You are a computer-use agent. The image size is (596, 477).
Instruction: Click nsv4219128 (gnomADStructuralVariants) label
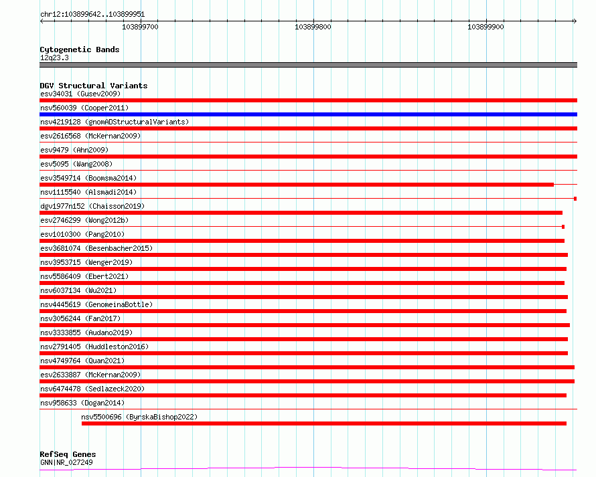click(x=115, y=122)
